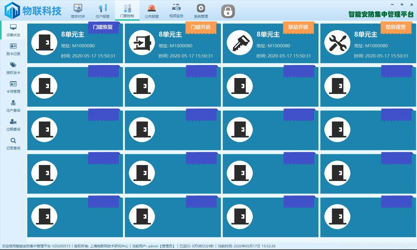417x250 pixels.
Task: Click the orange 门磁开启 status tag
Action: point(201,28)
